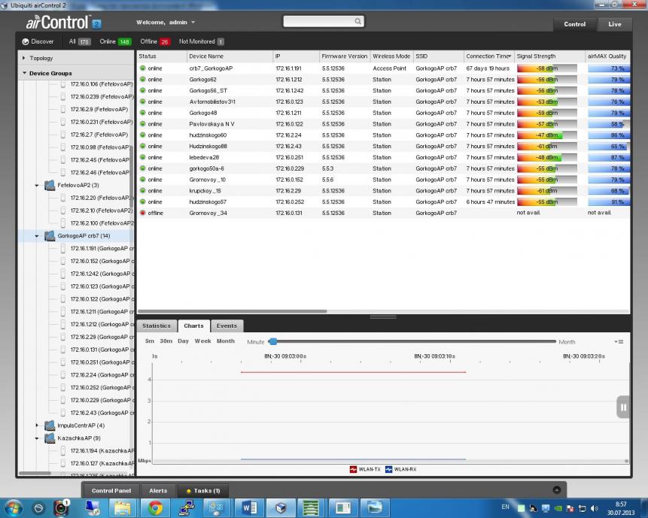
Task: Click the Minute-to-Month time range slider handle
Action: coord(272,342)
